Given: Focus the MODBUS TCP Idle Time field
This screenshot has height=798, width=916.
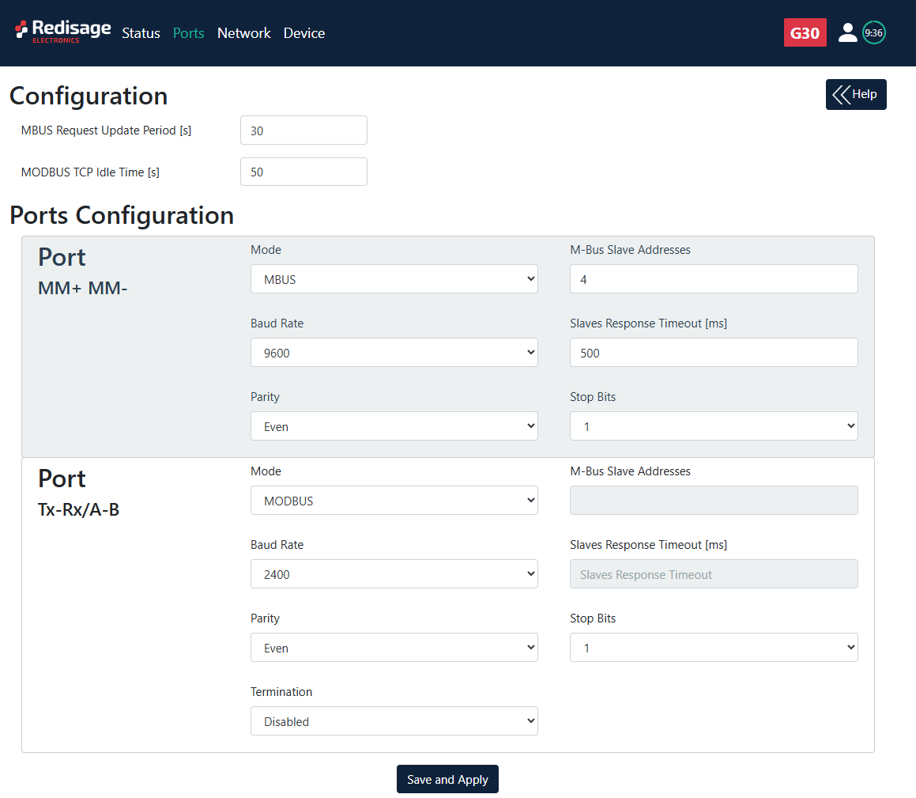Looking at the screenshot, I should (x=303, y=172).
